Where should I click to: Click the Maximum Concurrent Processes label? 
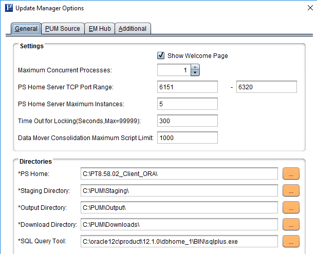tap(65, 70)
